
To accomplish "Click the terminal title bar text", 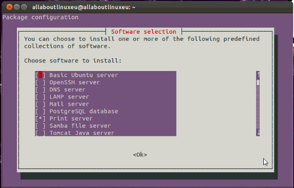I will (83, 7).
